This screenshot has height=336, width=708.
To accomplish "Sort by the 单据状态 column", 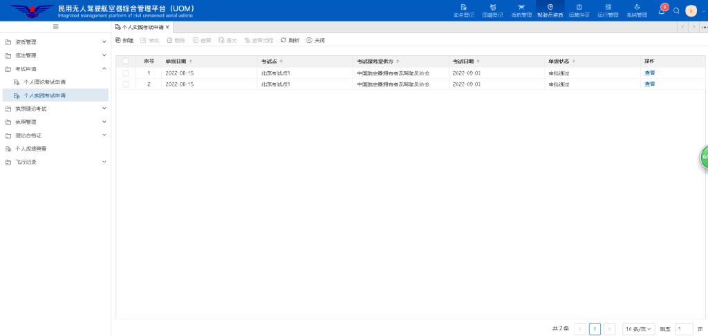I will (x=573, y=62).
